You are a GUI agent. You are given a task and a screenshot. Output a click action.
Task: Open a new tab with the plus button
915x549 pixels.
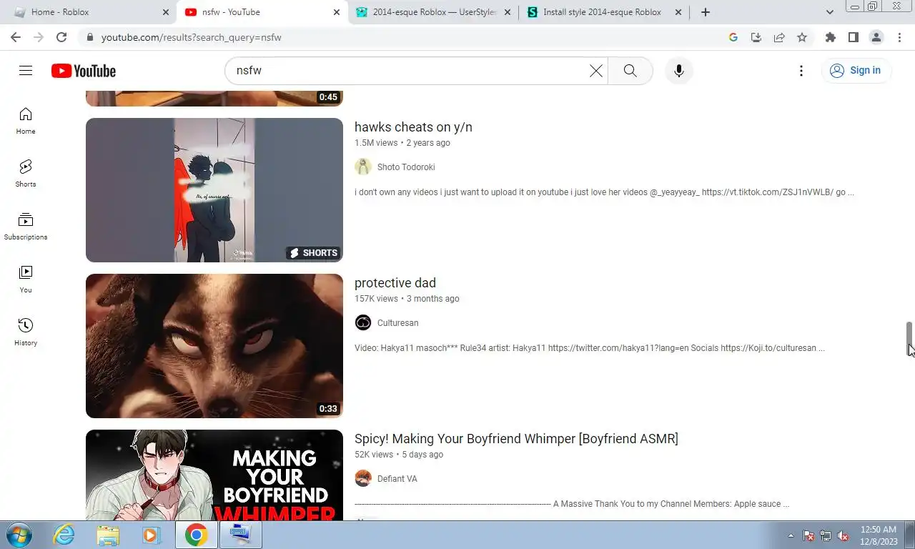pyautogui.click(x=706, y=12)
